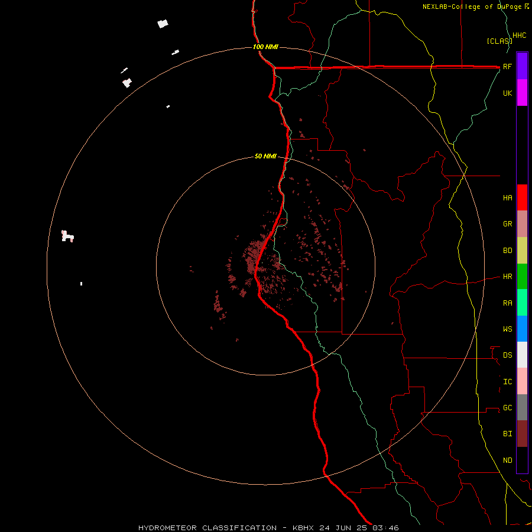The image size is (532, 532).
Task: Select the yellow BD legend swatch
Action: point(522,251)
